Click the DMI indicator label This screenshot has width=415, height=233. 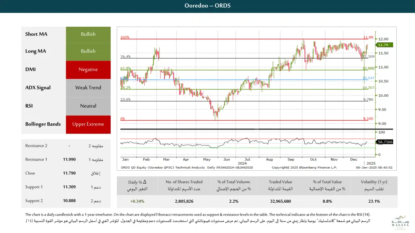30,70
